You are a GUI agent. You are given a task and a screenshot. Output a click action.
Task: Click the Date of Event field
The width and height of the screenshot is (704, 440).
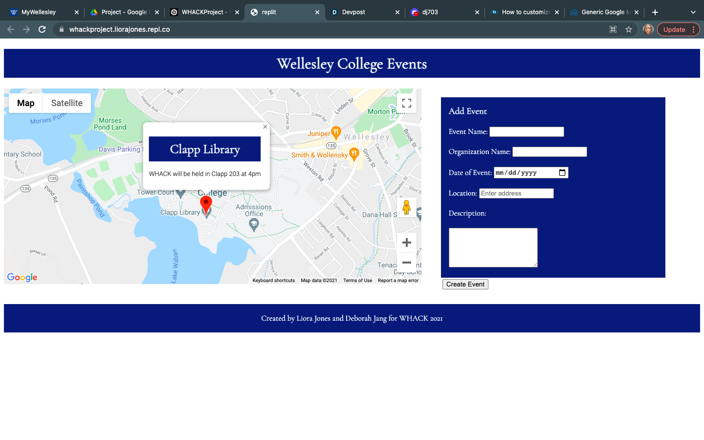pos(531,173)
